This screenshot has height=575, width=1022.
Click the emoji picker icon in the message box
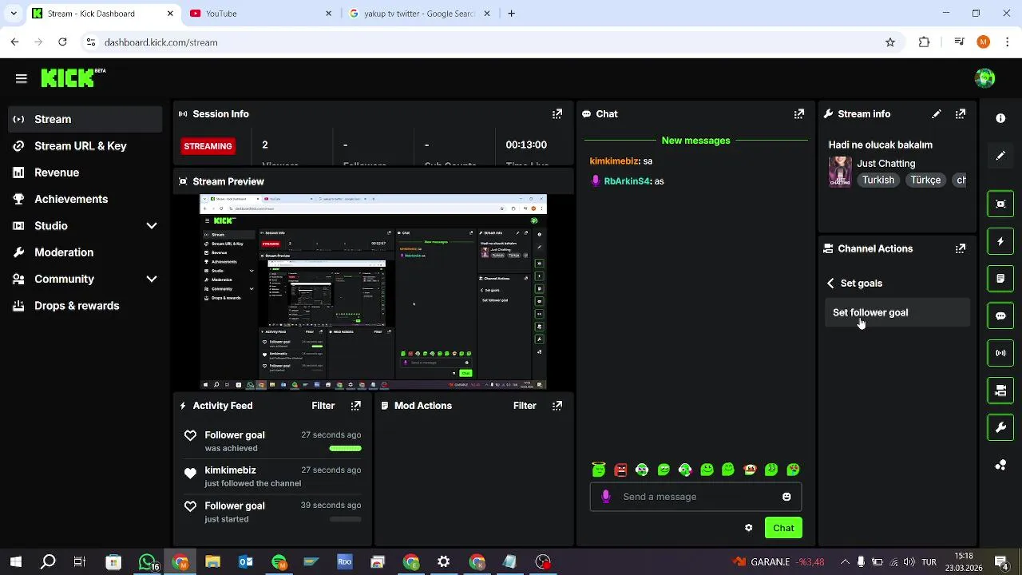[786, 497]
